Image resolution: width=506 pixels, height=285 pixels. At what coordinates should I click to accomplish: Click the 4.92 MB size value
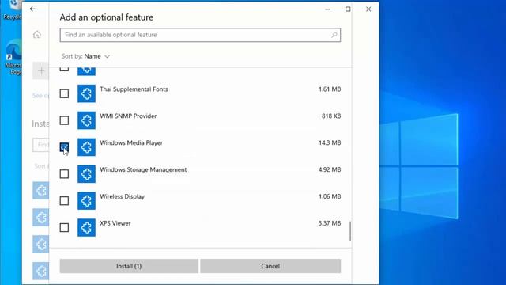coord(330,169)
